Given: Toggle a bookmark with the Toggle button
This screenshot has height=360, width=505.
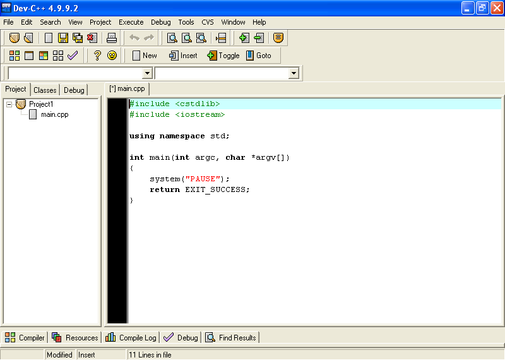Looking at the screenshot, I should [223, 56].
